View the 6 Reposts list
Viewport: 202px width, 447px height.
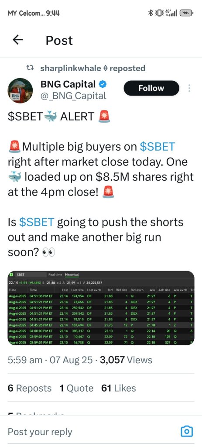pyautogui.click(x=30, y=388)
